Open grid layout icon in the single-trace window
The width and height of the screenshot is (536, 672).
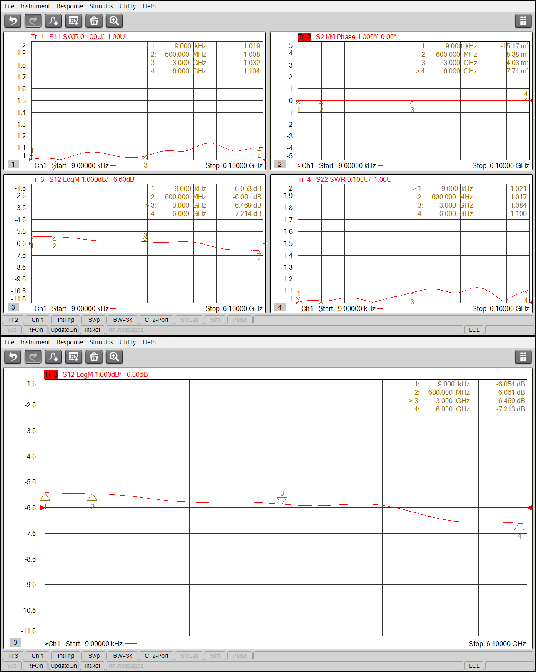click(x=523, y=357)
